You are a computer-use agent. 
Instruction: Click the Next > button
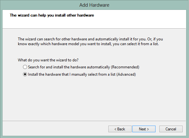point(144,129)
